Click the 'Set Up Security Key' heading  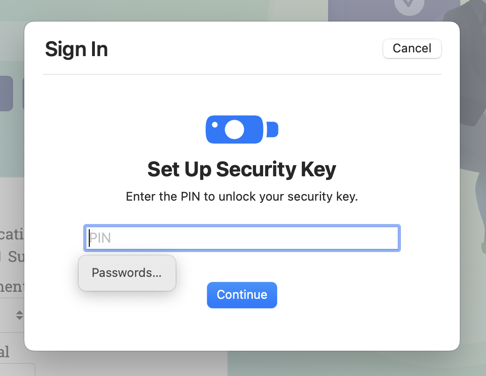(x=242, y=169)
